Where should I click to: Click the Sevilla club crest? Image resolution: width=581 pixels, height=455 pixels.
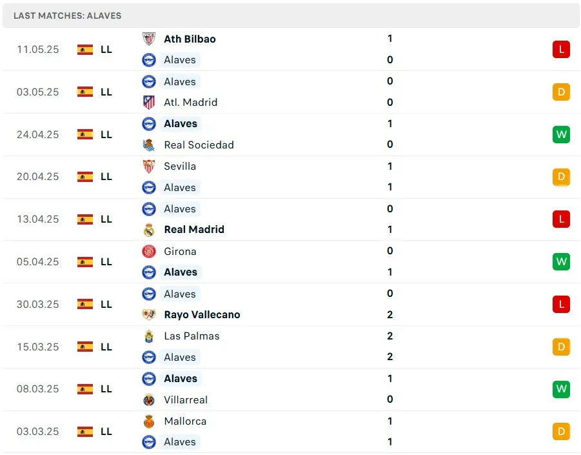click(149, 166)
